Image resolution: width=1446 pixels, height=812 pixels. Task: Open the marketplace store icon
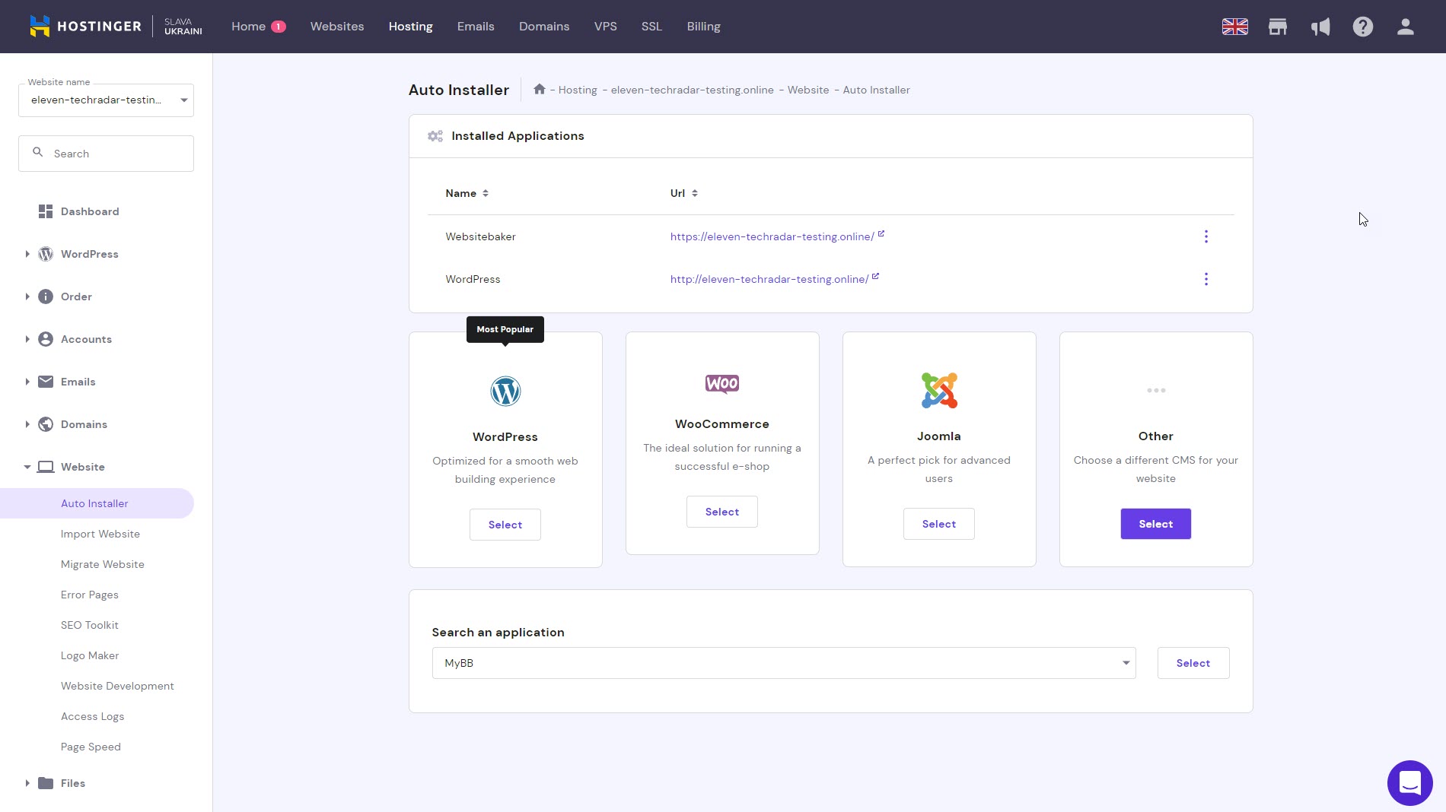click(x=1278, y=27)
